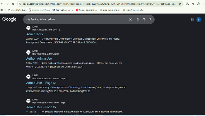This screenshot has width=205, height=116.
Task: Open more options for admin-block result
Action: coord(59,30)
